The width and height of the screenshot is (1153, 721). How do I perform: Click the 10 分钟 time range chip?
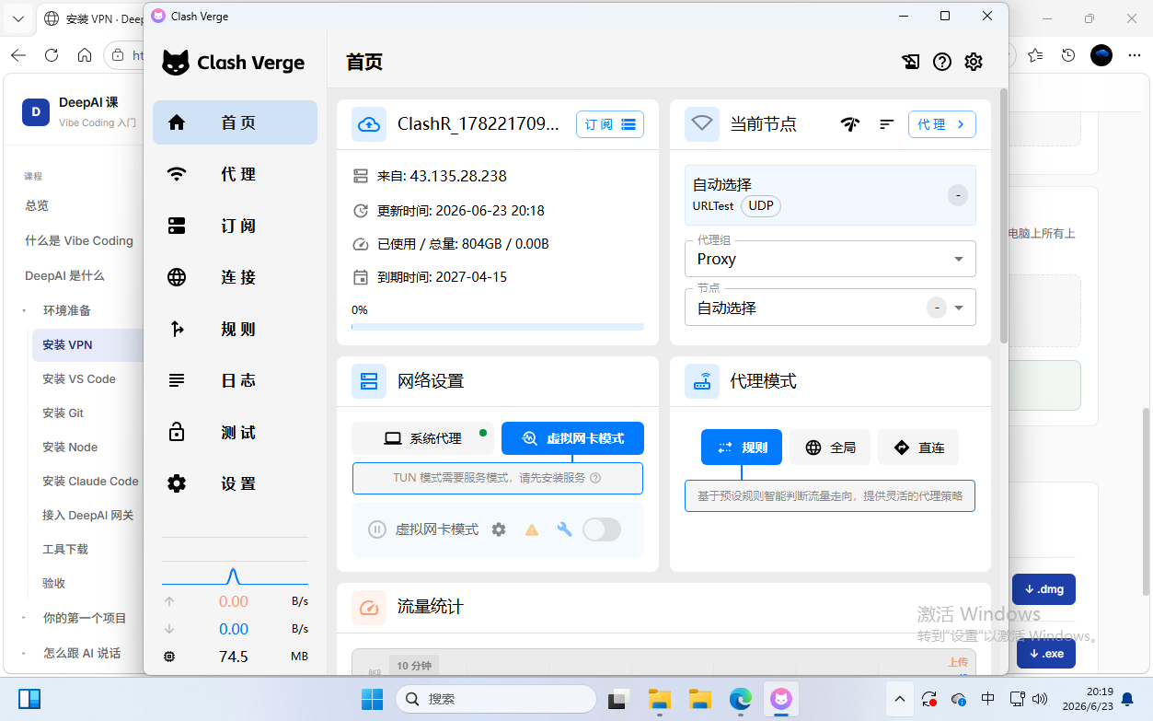click(x=414, y=666)
